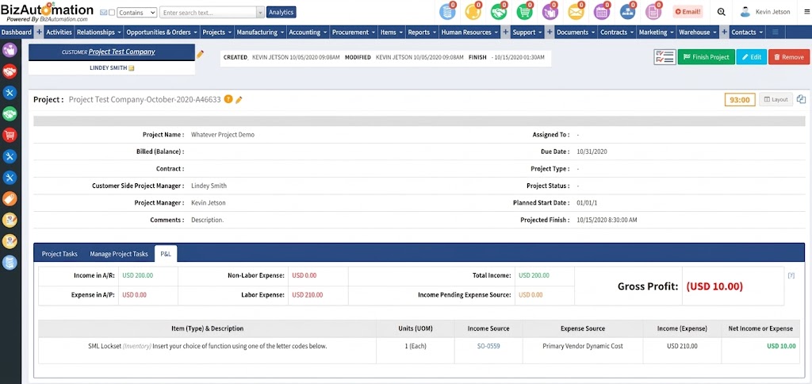
Task: Click the [?] help link near Gross Profit
Action: [x=791, y=275]
